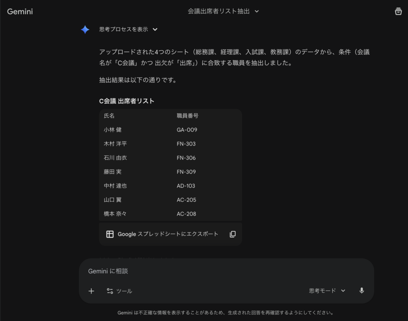Click the 氏名 column header
This screenshot has width=408, height=321.
tap(109, 116)
